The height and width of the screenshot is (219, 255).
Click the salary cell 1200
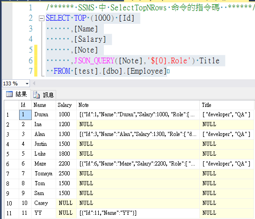[x=66, y=124]
